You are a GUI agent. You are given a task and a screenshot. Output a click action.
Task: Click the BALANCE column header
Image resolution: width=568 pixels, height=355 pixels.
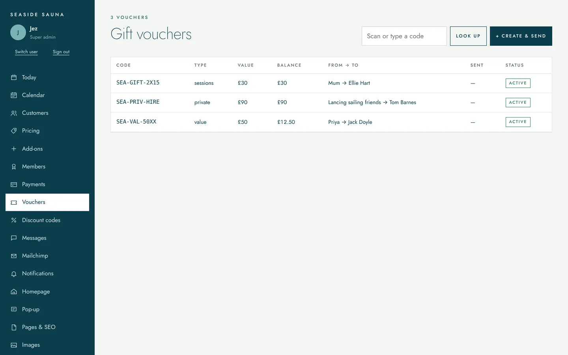point(289,65)
